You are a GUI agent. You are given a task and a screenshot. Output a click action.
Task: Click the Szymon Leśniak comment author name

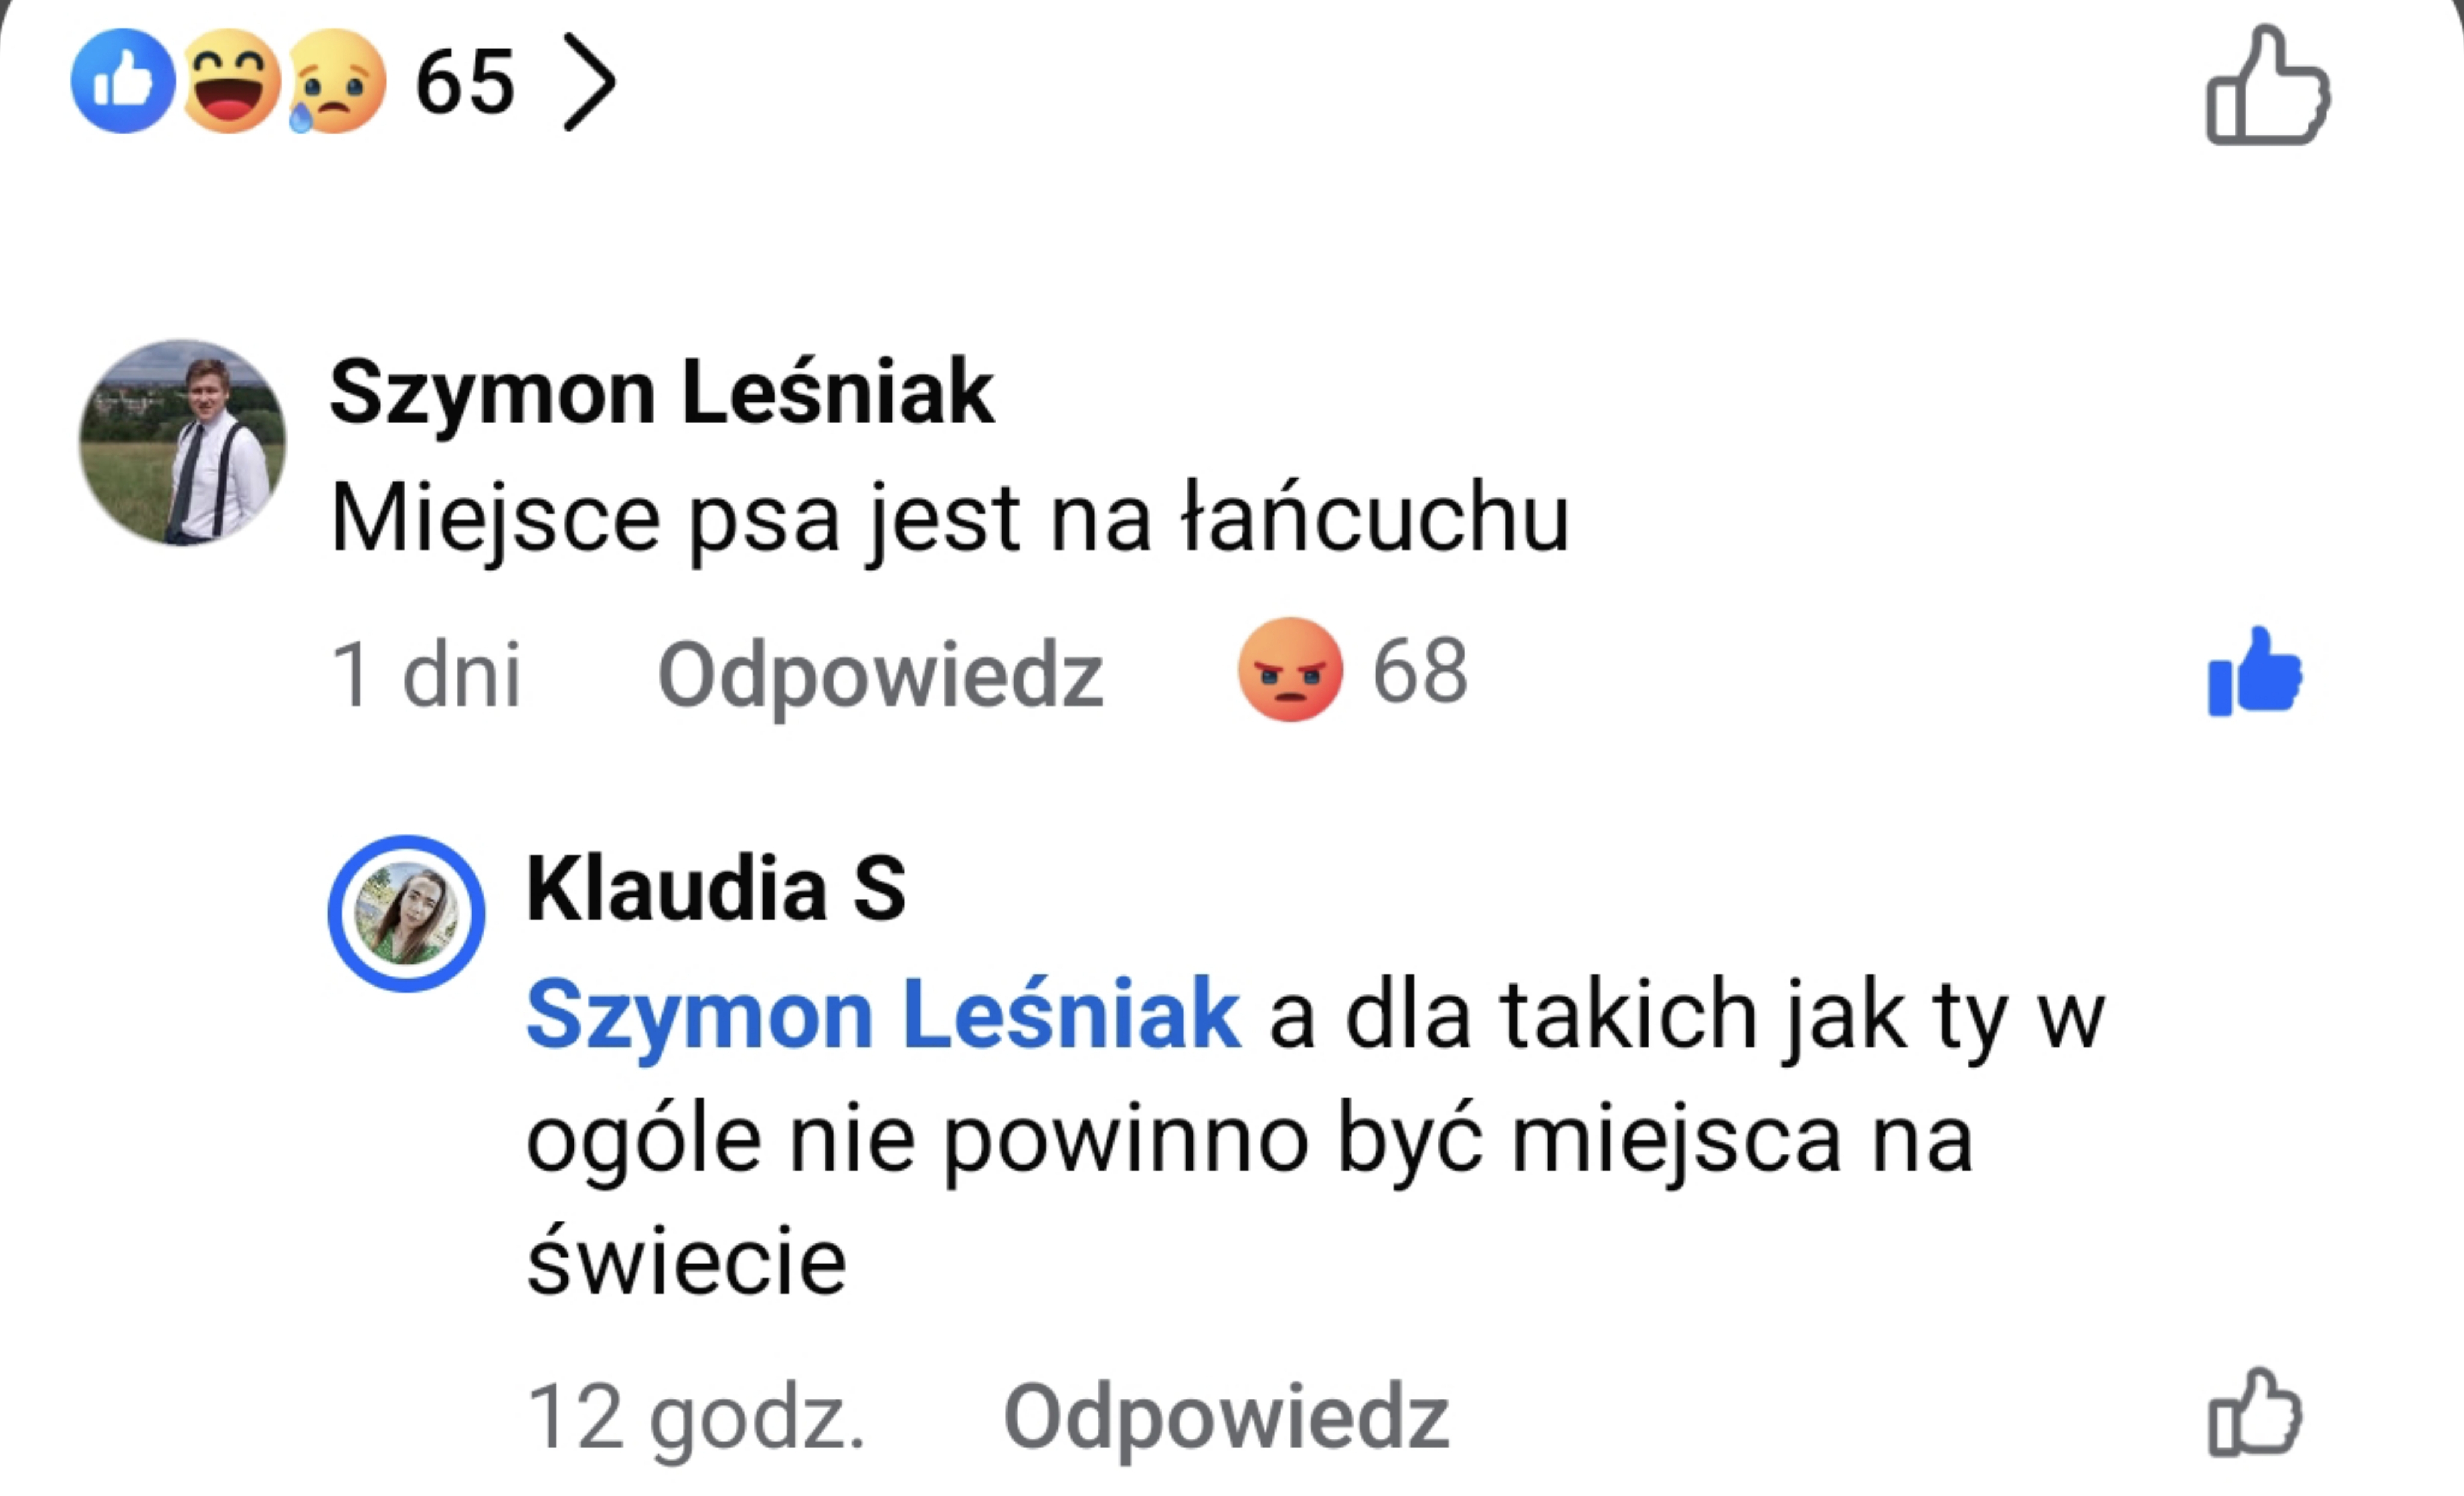click(x=661, y=392)
